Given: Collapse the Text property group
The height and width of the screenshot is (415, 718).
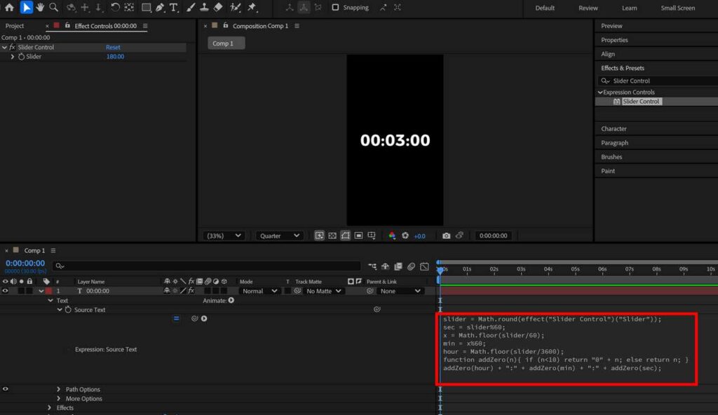Looking at the screenshot, I should pos(50,301).
